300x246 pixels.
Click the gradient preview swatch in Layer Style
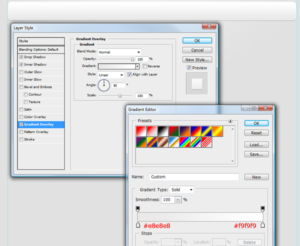[117, 66]
